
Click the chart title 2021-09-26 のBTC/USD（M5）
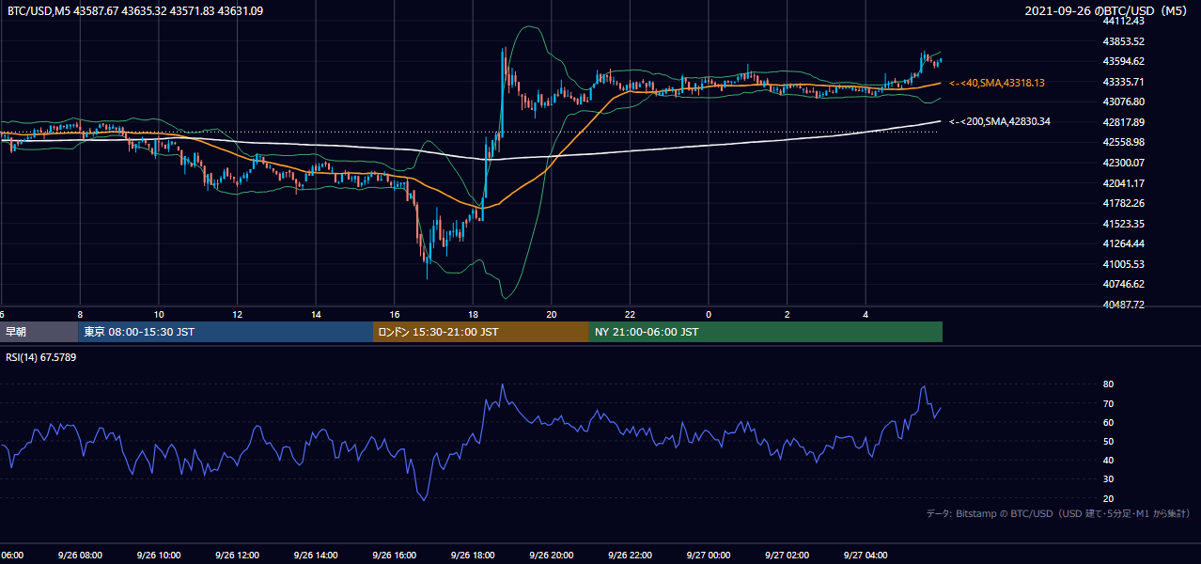coord(1108,11)
